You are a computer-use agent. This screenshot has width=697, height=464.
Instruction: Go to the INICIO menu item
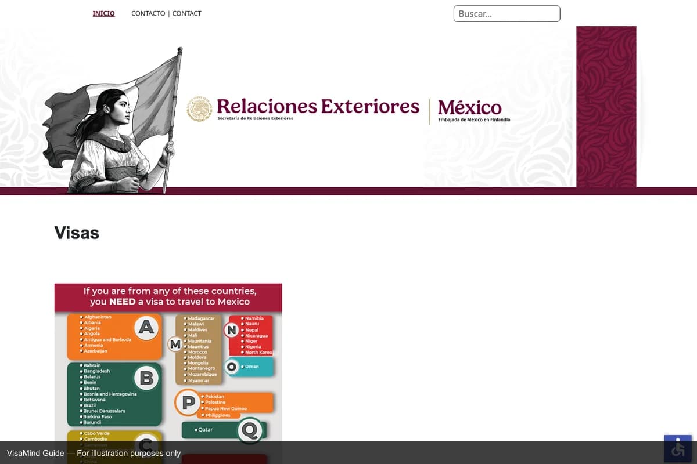pos(103,13)
